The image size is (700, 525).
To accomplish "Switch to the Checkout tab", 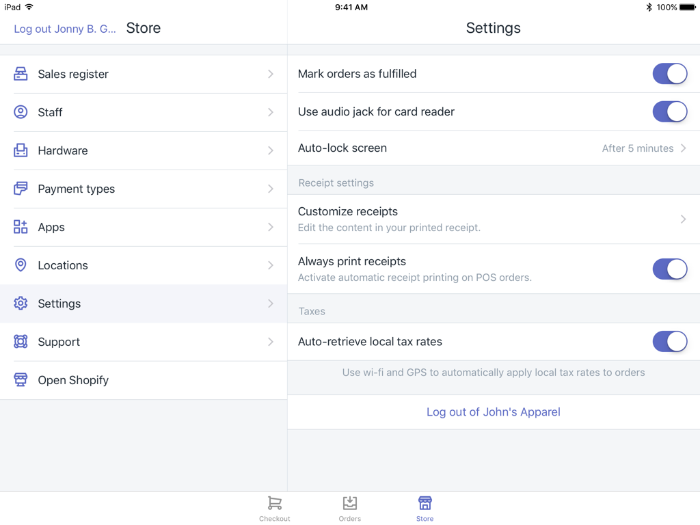I will [x=274, y=509].
